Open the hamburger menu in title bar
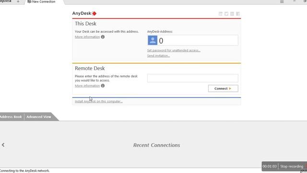 click(x=282, y=2)
